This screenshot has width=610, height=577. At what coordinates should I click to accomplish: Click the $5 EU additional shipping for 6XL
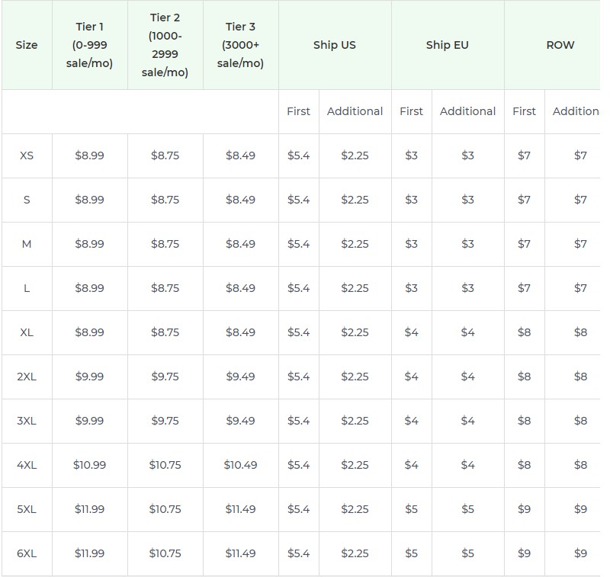[x=467, y=553]
